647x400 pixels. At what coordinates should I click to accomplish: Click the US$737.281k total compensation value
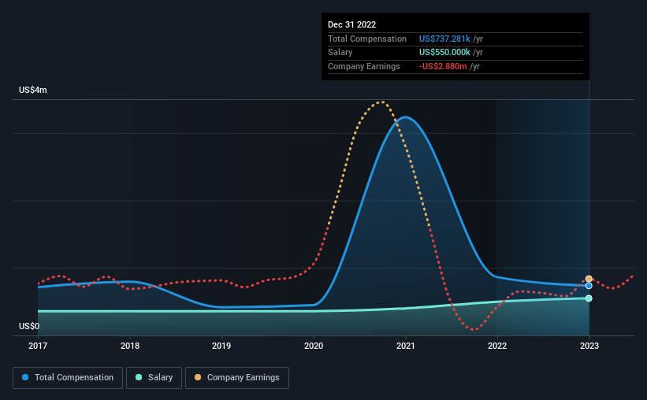point(444,39)
